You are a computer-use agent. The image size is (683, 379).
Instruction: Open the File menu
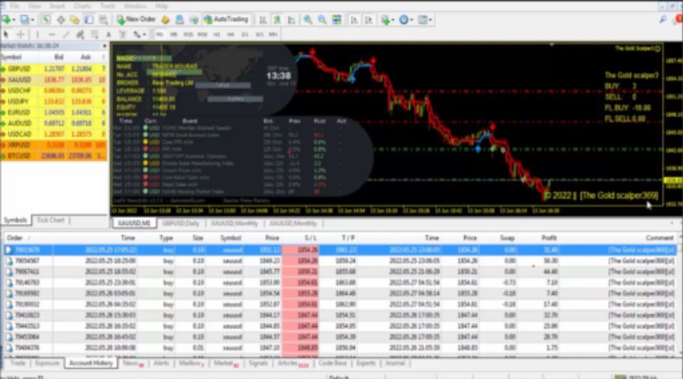coord(14,6)
